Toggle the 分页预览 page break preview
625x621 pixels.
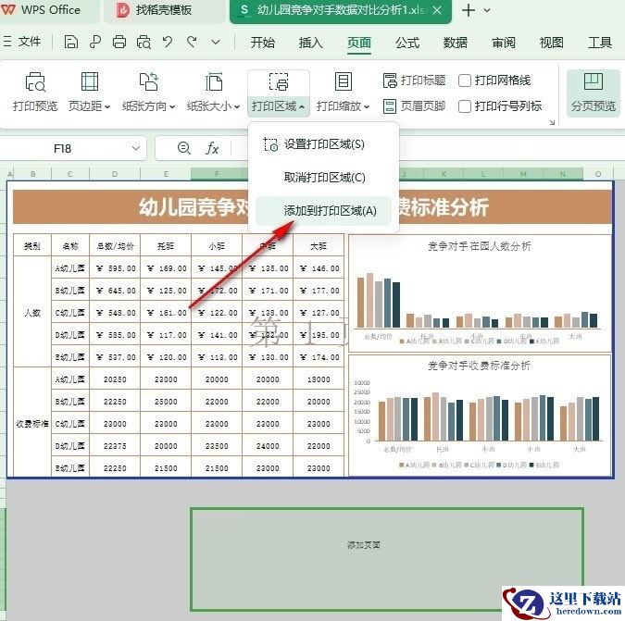pos(594,93)
